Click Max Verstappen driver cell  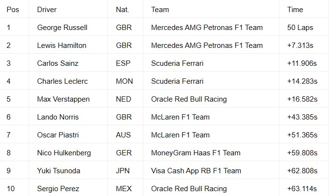point(68,99)
